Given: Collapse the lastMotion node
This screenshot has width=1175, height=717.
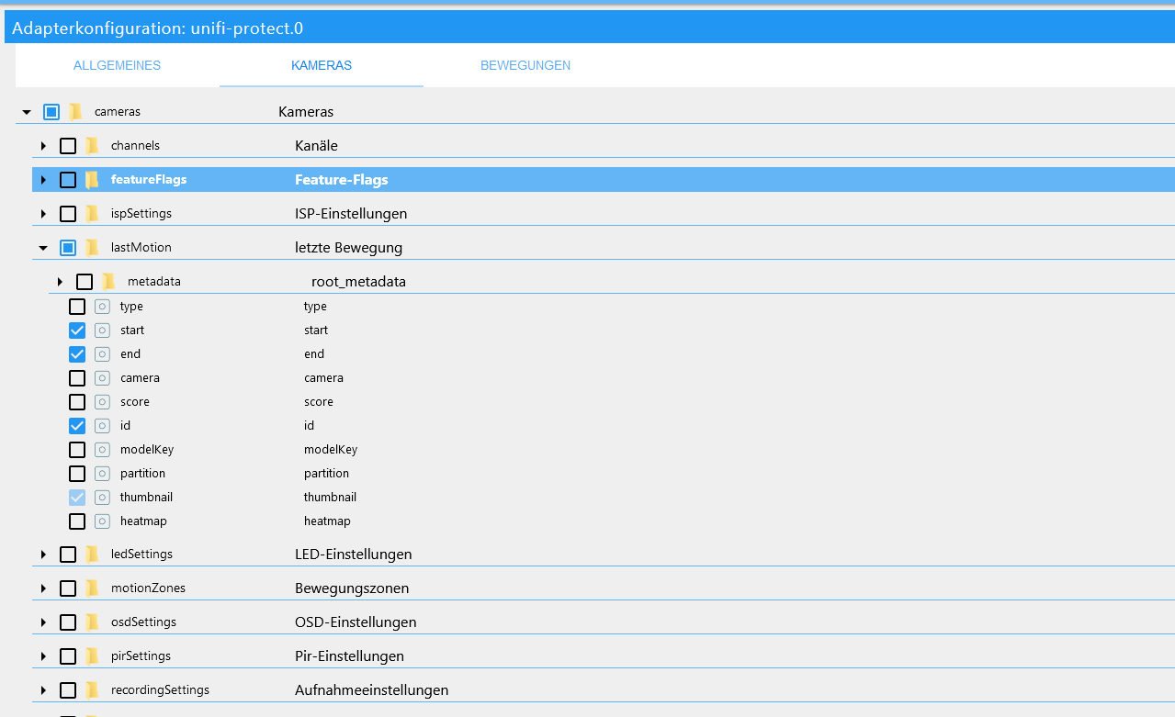Looking at the screenshot, I should click(x=43, y=248).
